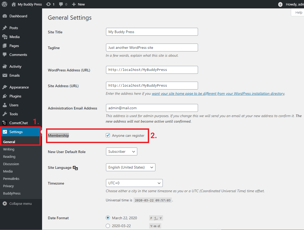
Task: Click the Media library icon
Action: pos(5,37)
